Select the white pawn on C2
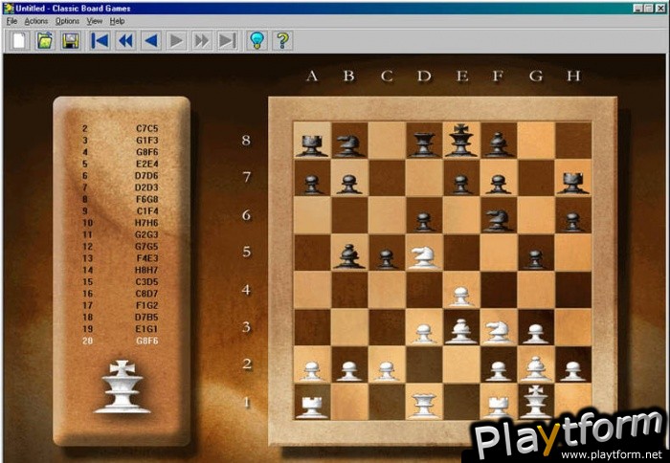 coord(387,371)
